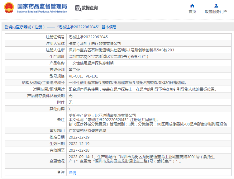Click the 型号规格 label
Image resolution: width=234 pixels, height=179 pixels.
pos(57,76)
